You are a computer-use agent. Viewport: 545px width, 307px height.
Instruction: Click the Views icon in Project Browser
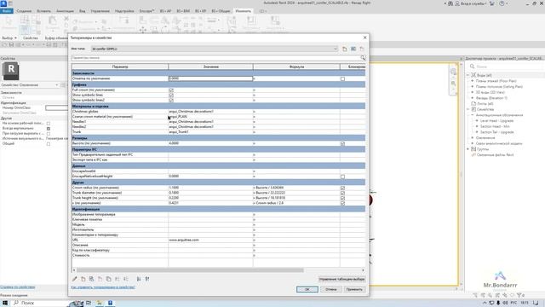pyautogui.click(x=473, y=75)
